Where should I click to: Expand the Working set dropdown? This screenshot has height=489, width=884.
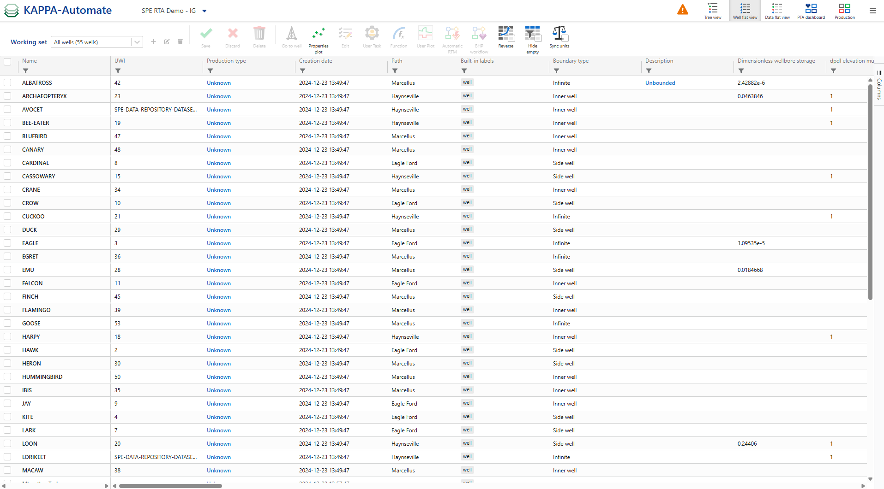tap(137, 42)
